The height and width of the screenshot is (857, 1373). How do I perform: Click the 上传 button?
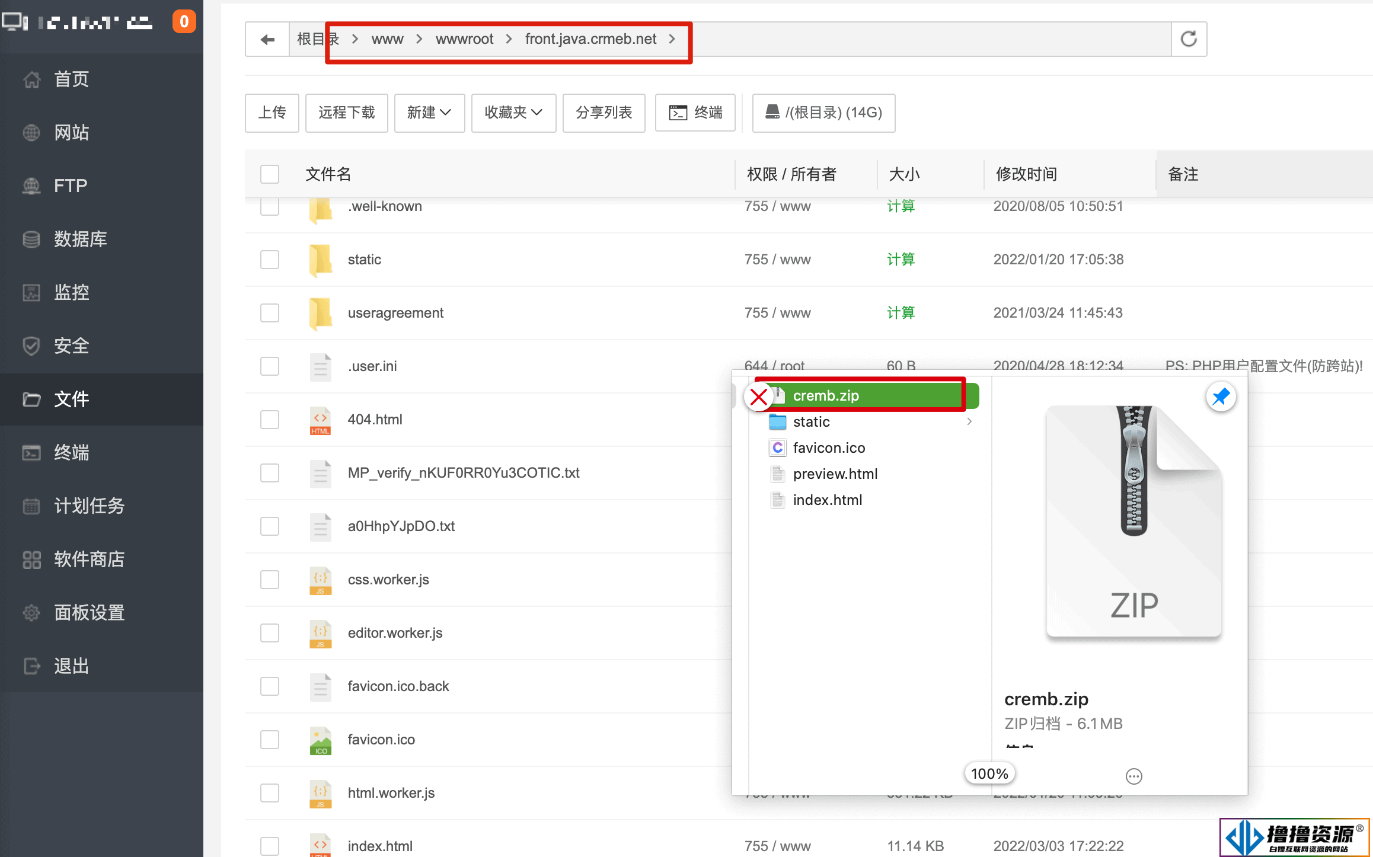[272, 113]
